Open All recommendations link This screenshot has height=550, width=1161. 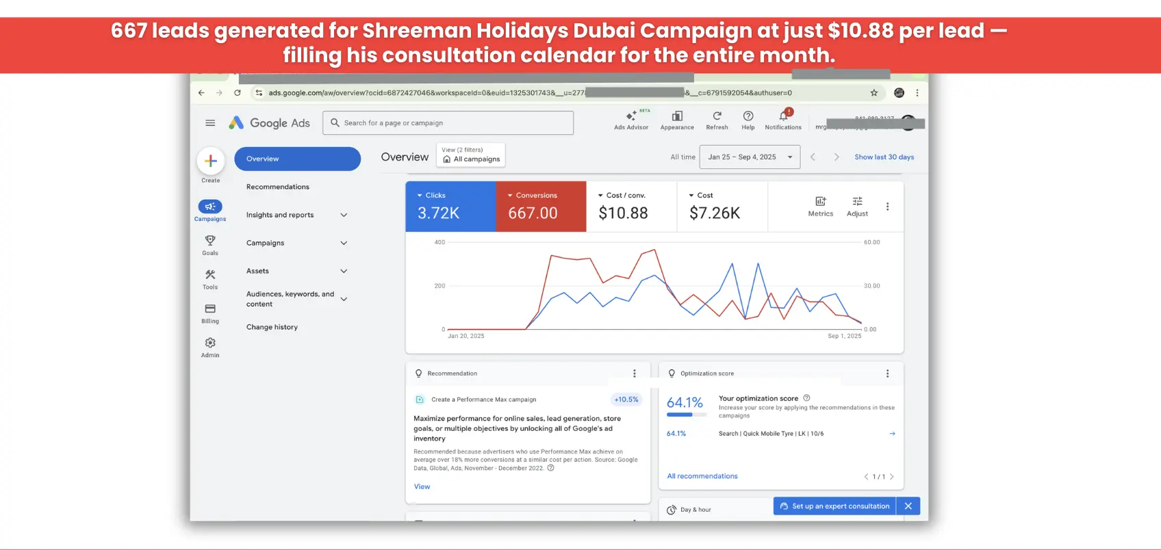point(702,476)
